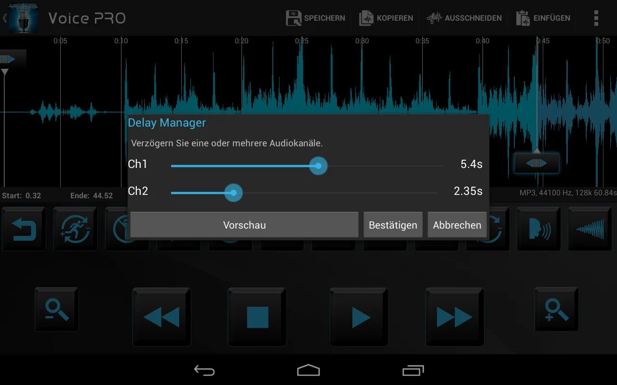The width and height of the screenshot is (617, 385).
Task: Click the Ch2 value 2.35s
Action: coord(468,191)
